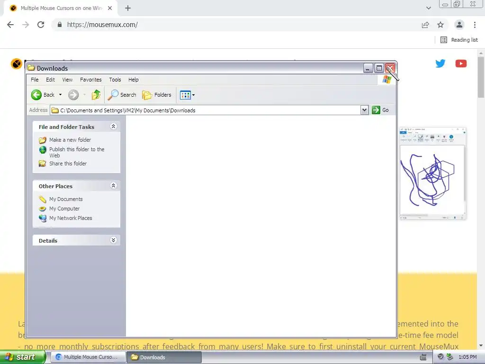The height and width of the screenshot is (364, 485).
Task: Click the green Back arrow icon
Action: pos(36,95)
